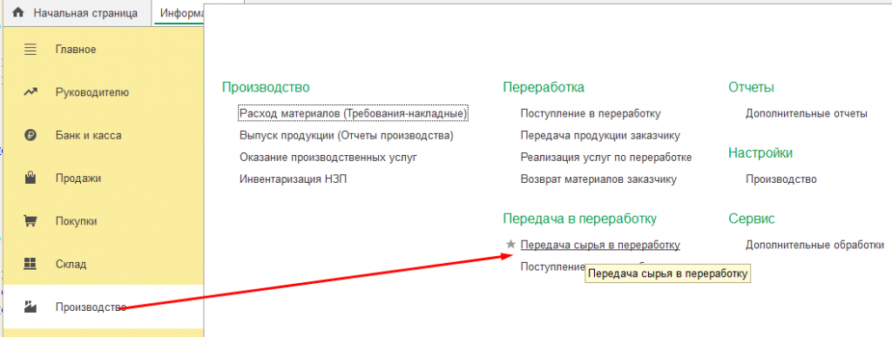Click the ruble coin icon beside Банк и касса
This screenshot has height=337, width=892.
coord(30,135)
